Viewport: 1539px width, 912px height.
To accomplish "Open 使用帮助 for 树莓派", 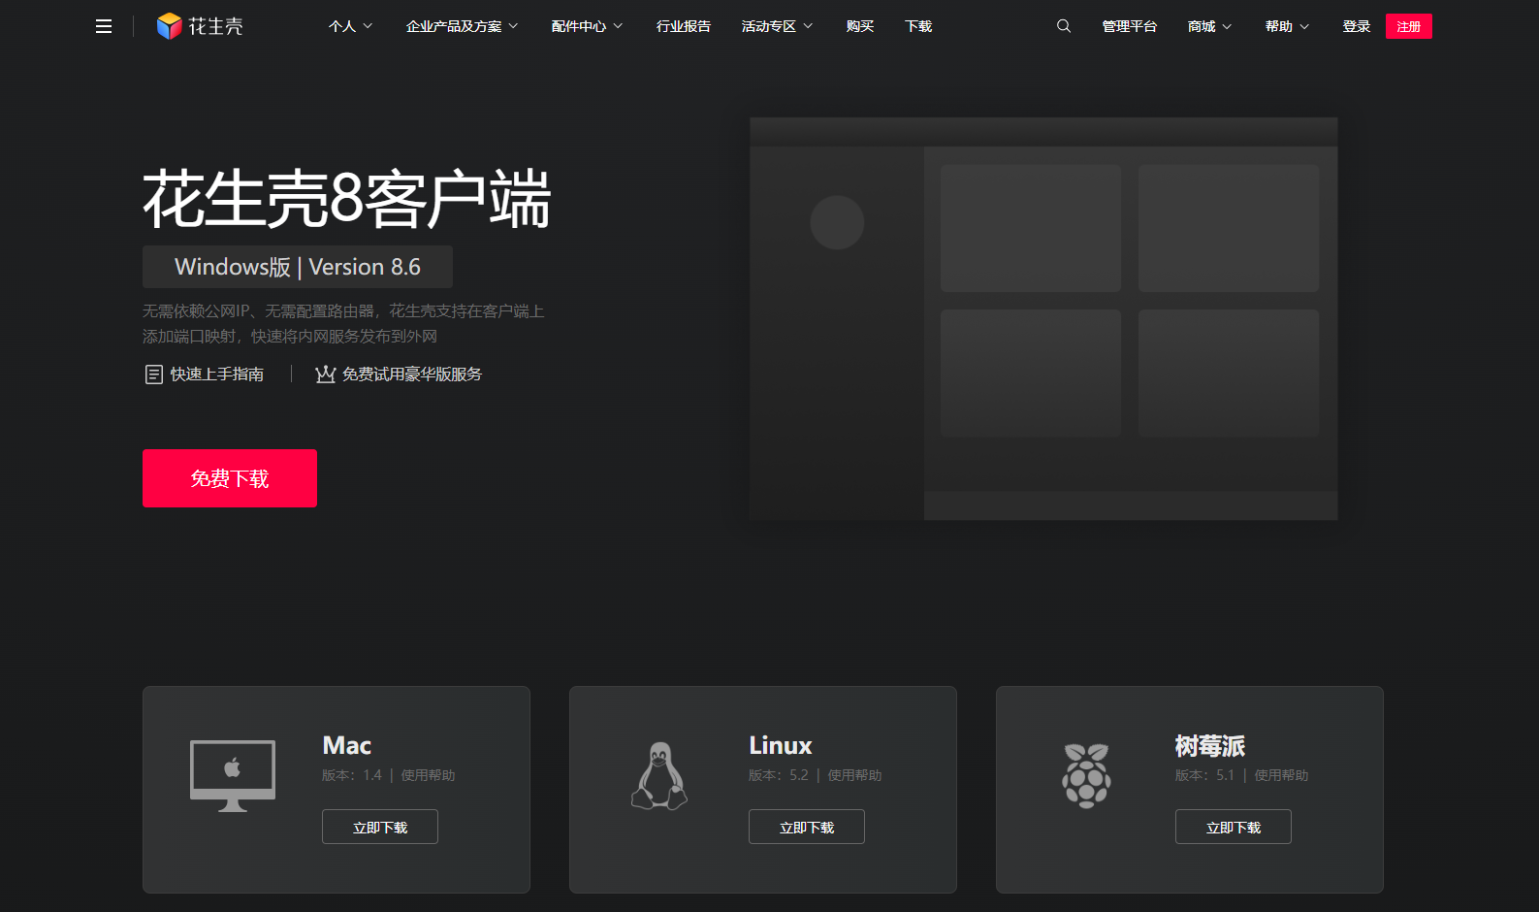I will click(1281, 775).
